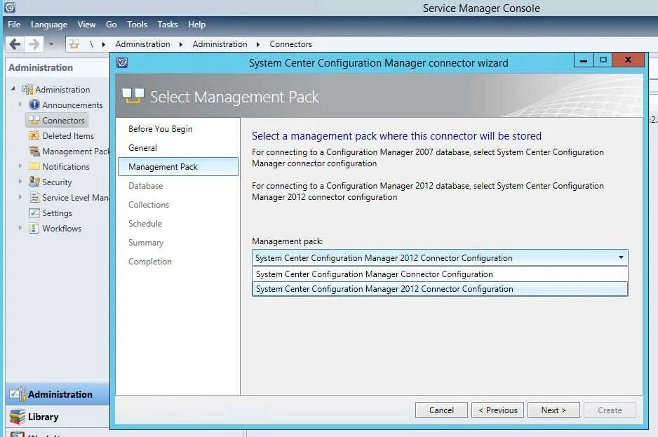Screen dimensions: 658x437
Task: Click the Library books icon
Action: click(18, 417)
